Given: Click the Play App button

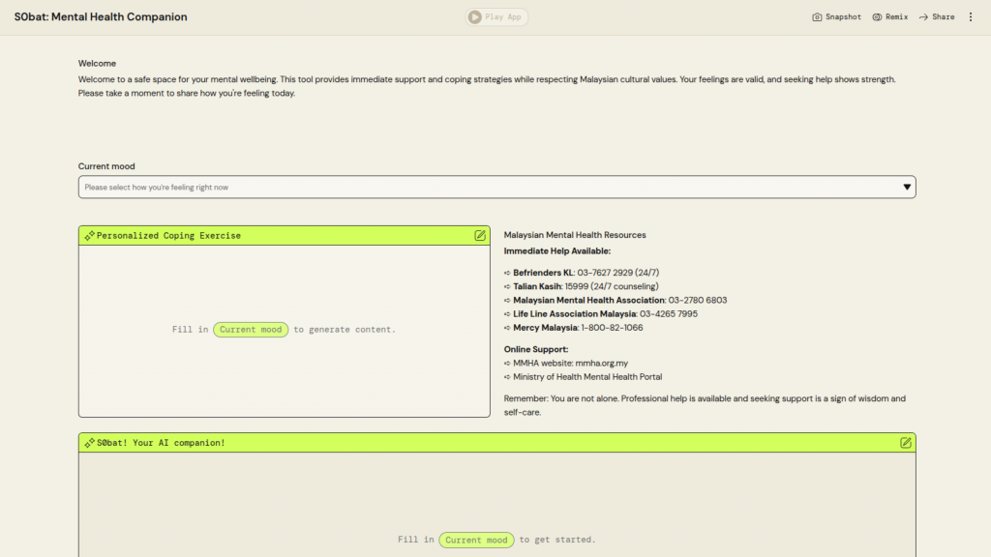Looking at the screenshot, I should click(x=496, y=16).
